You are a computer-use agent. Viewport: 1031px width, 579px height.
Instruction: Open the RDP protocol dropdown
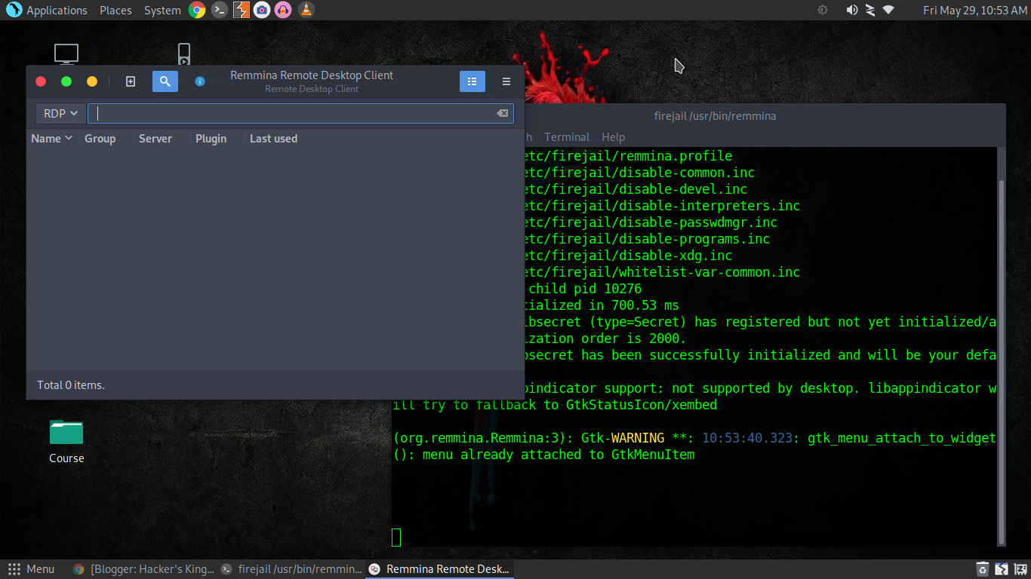pyautogui.click(x=60, y=112)
